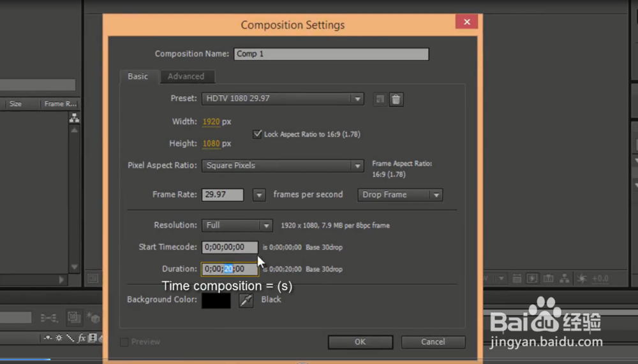This screenshot has height=364, width=638.
Task: Open Comp Flowchart icon in viewer footer
Action: click(x=565, y=279)
